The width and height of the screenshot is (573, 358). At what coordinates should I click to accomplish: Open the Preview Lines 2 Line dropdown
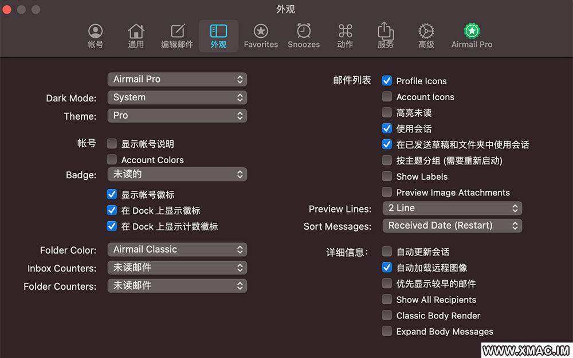pyautogui.click(x=453, y=208)
